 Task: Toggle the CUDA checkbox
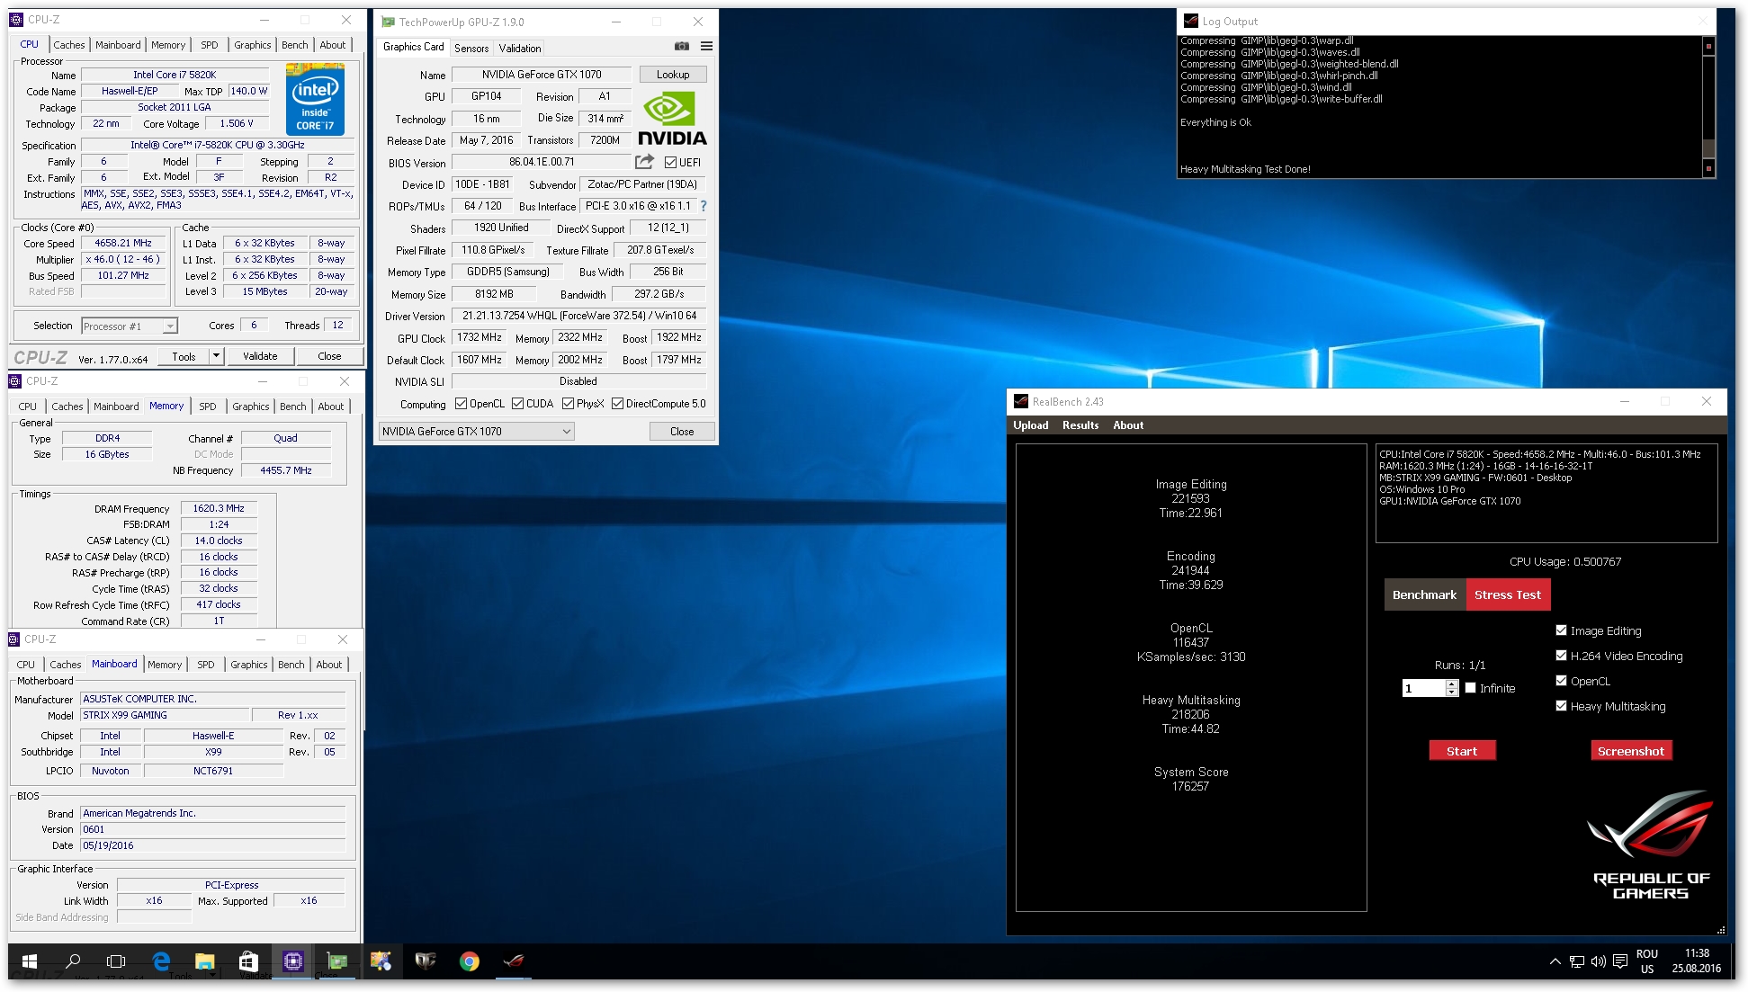coord(517,404)
